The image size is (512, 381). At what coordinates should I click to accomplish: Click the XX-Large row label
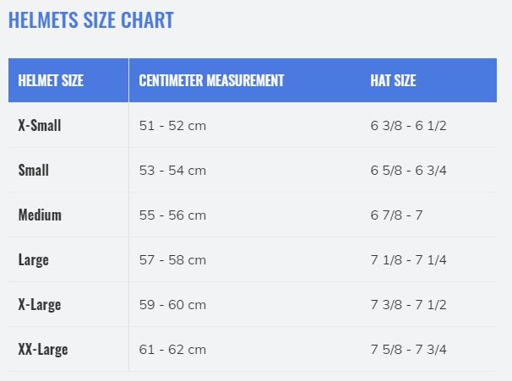point(43,350)
